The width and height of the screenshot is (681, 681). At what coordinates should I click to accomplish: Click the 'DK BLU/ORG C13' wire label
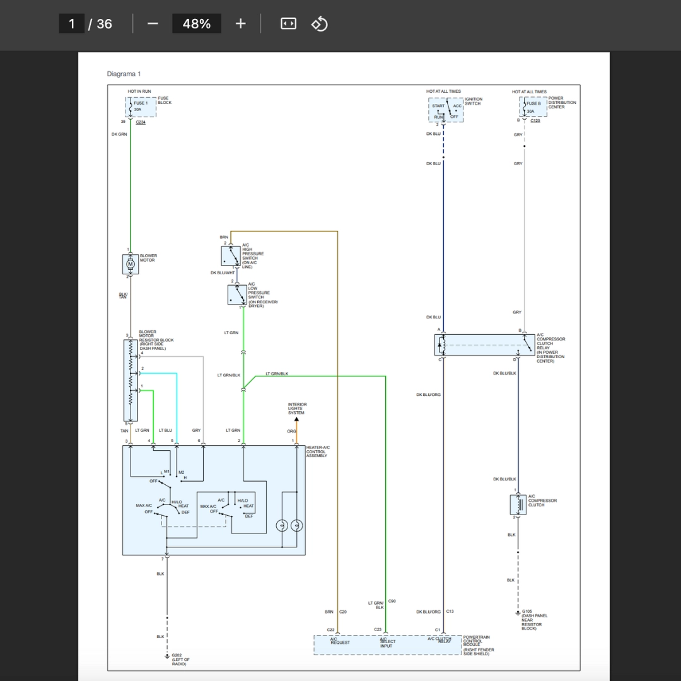434,612
